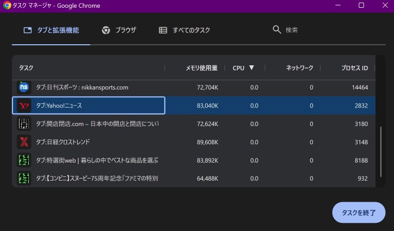Click the スヌーピー75周年記念 tab favicon
This screenshot has height=231, width=394.
[x=24, y=179]
